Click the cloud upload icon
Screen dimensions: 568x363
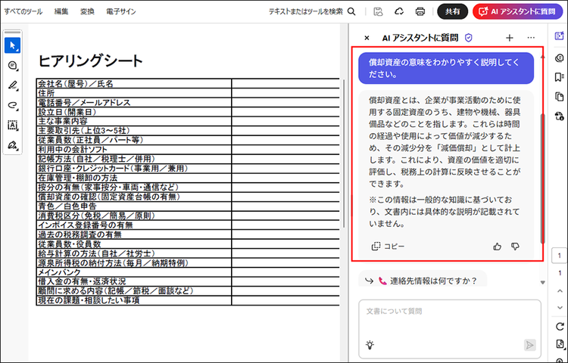click(x=398, y=11)
